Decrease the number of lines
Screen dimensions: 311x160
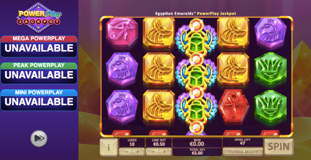pyautogui.click(x=126, y=152)
